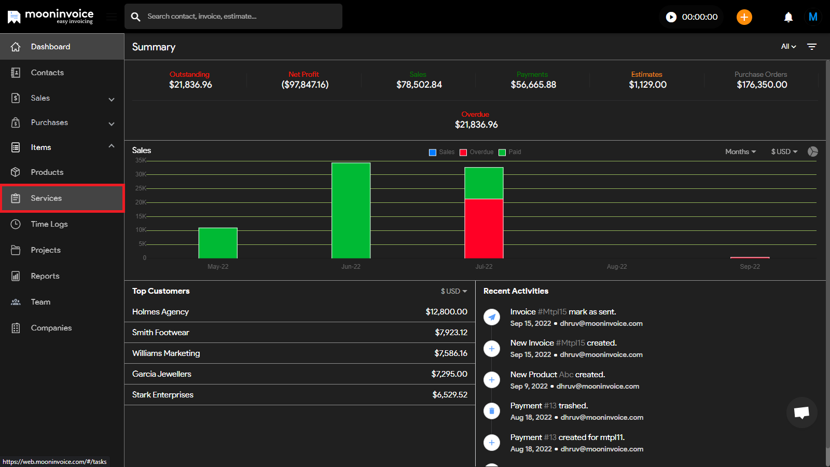Open Smith Footwear customer row
The image size is (830, 467).
(300, 333)
